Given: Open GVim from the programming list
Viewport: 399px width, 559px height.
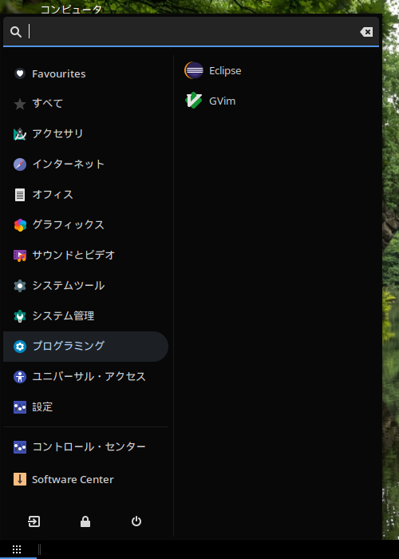Looking at the screenshot, I should (210, 101).
